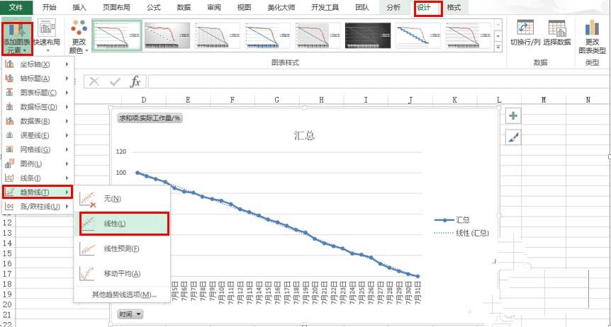Viewport: 611px width, 327px height.
Task: Click the paintbrush chart styles button
Action: tap(513, 137)
